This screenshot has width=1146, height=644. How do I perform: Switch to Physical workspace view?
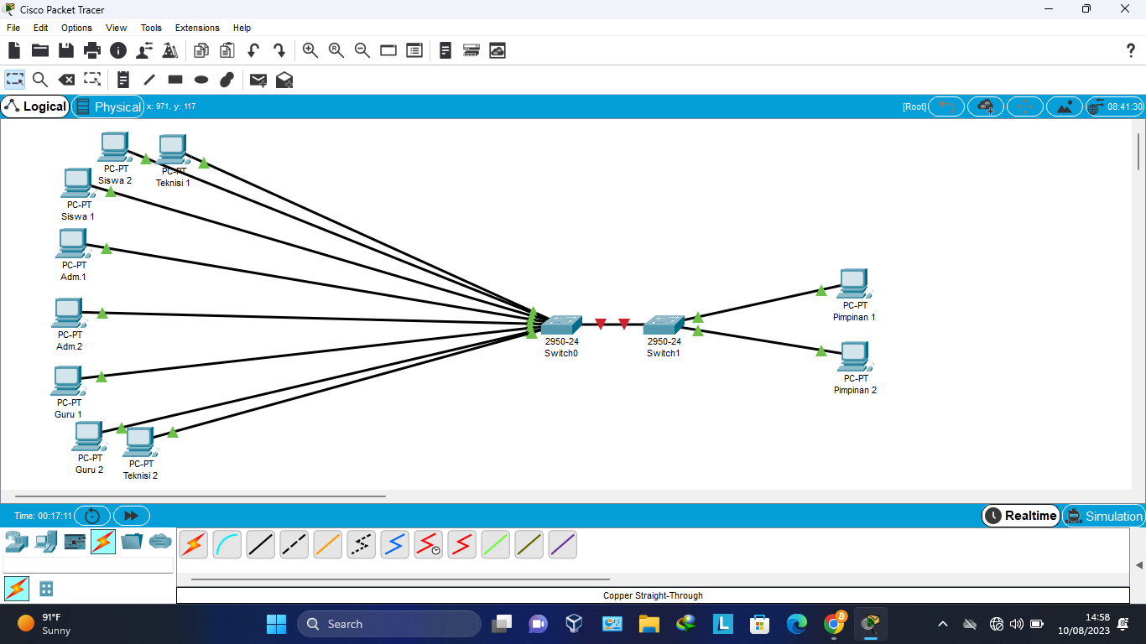click(x=108, y=106)
